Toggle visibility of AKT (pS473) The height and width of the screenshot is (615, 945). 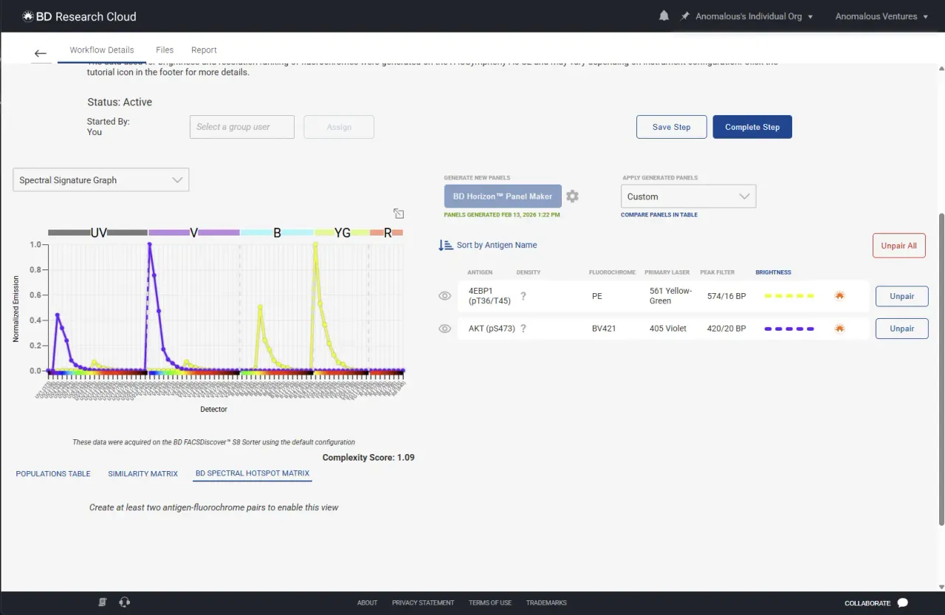444,329
